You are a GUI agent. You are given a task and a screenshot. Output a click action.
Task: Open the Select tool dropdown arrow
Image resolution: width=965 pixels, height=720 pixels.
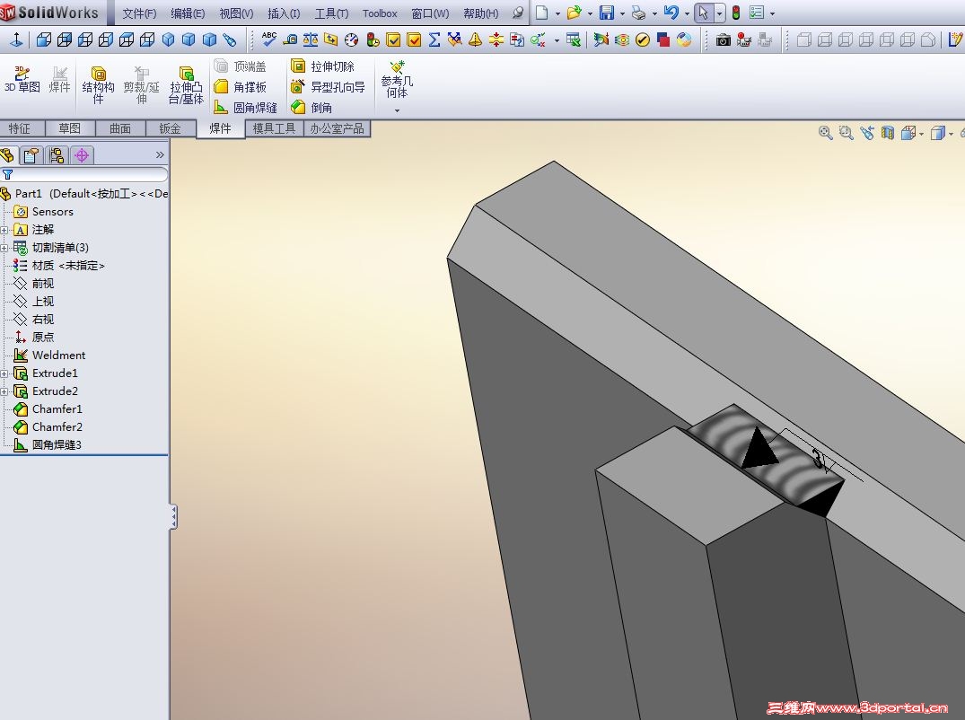point(719,13)
